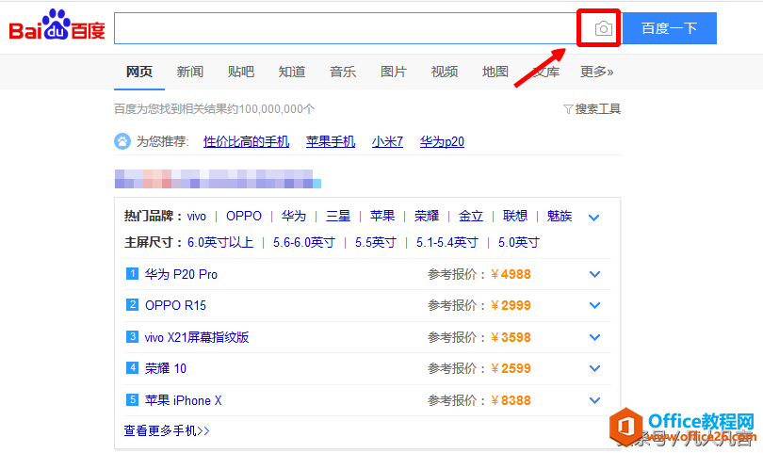Select the 网页 tab
The width and height of the screenshot is (763, 453).
click(x=139, y=72)
